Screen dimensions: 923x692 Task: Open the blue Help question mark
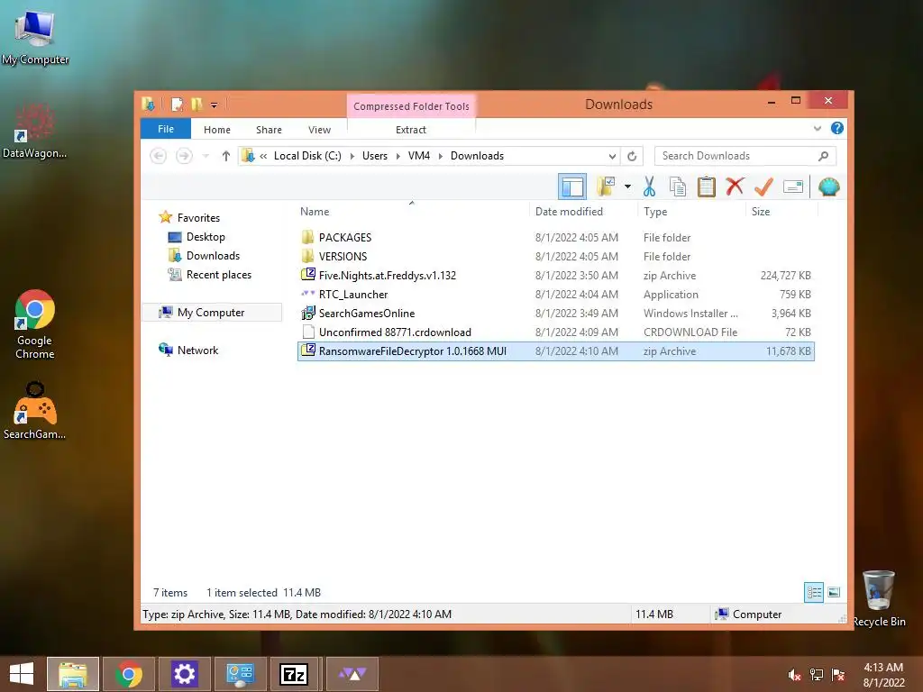pos(837,128)
